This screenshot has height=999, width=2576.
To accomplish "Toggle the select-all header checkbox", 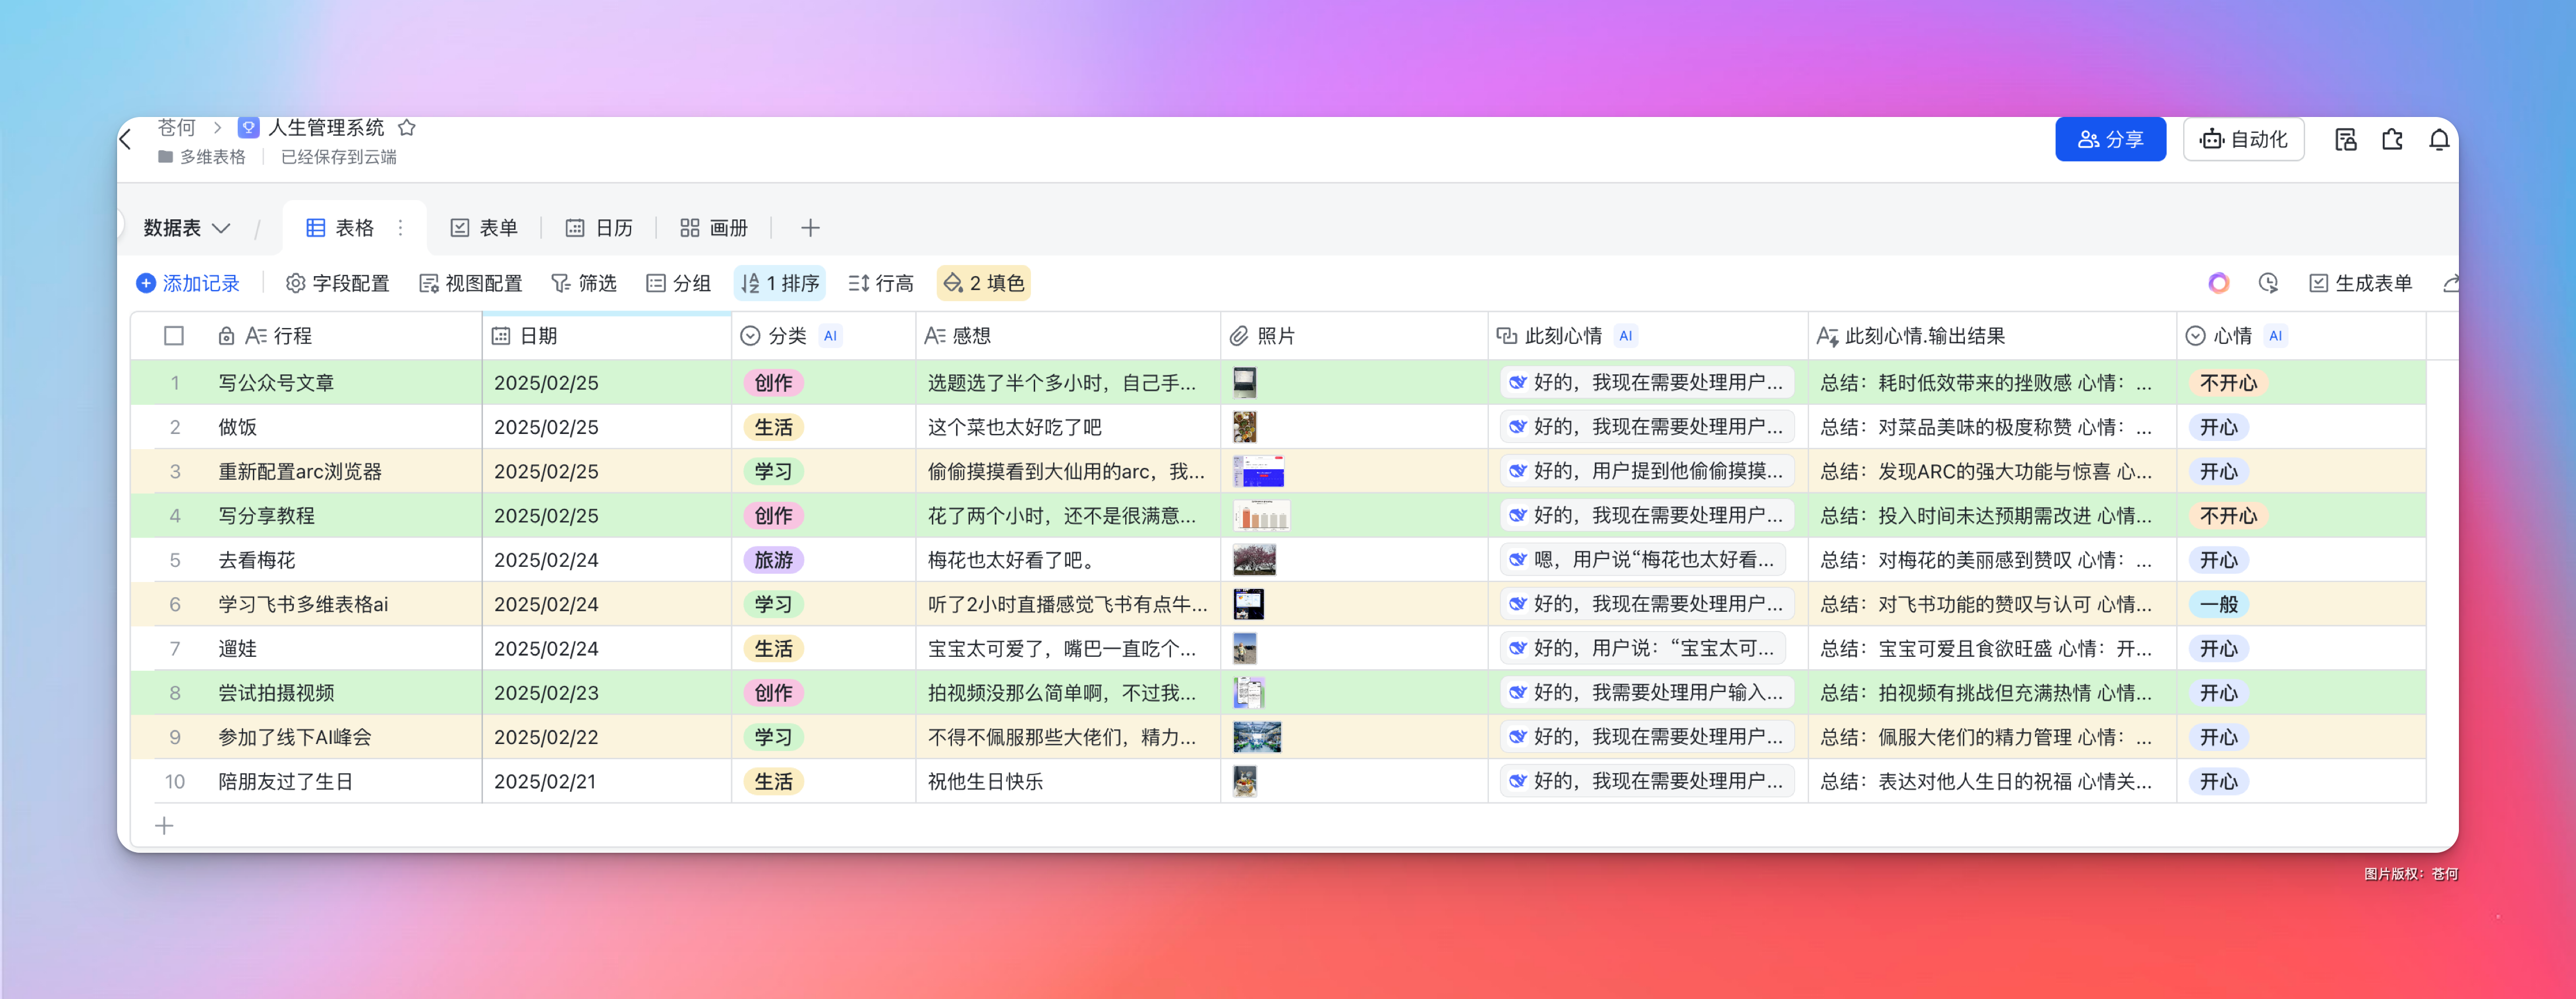I will click(174, 337).
